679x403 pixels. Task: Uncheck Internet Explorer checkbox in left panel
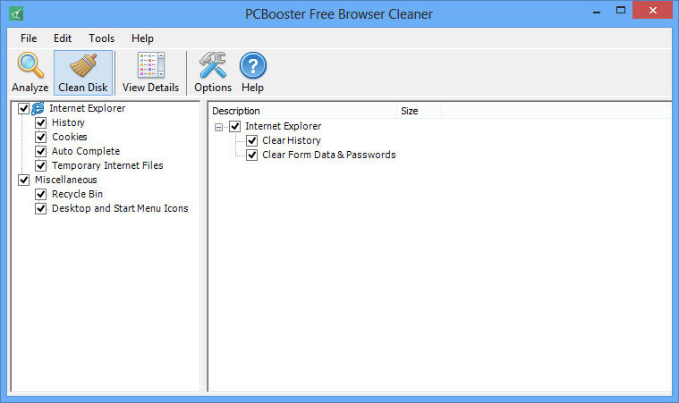[23, 108]
